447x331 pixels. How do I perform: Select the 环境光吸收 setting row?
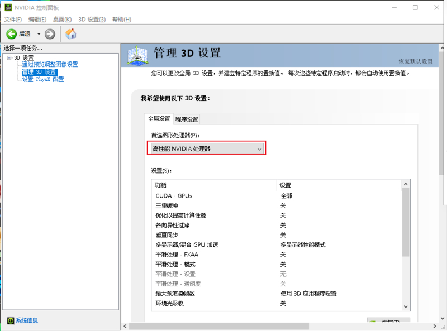(277, 303)
